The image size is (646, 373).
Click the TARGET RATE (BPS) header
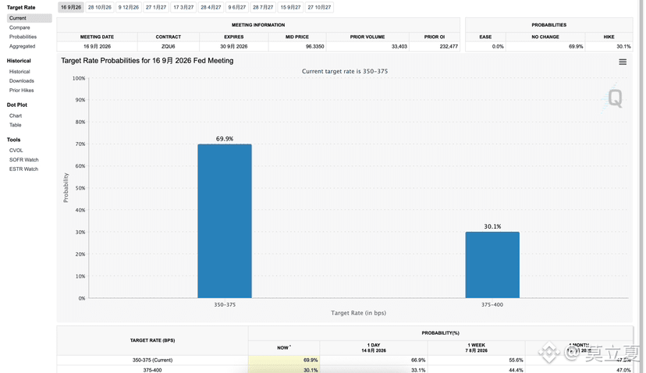pos(152,340)
